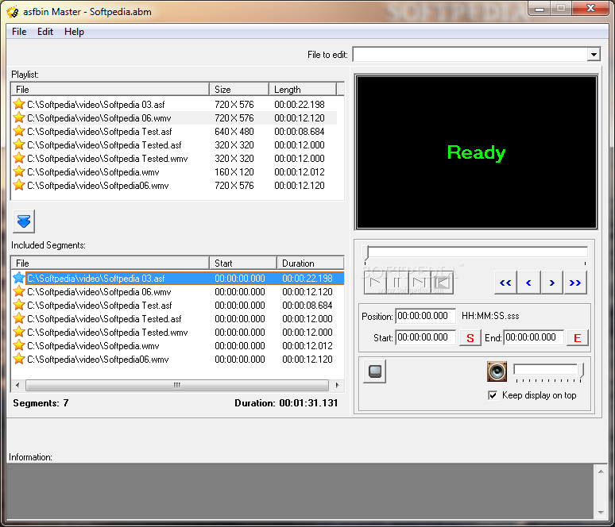Click the blue add-to-segments arrow button
The width and height of the screenshot is (615, 527).
(24, 221)
